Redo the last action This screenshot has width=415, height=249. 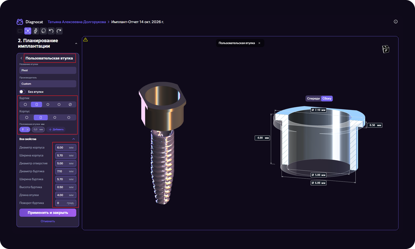tap(59, 31)
